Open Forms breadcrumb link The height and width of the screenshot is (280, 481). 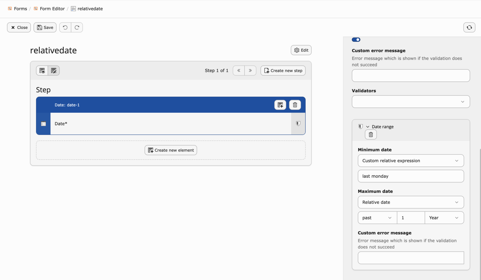pyautogui.click(x=20, y=9)
